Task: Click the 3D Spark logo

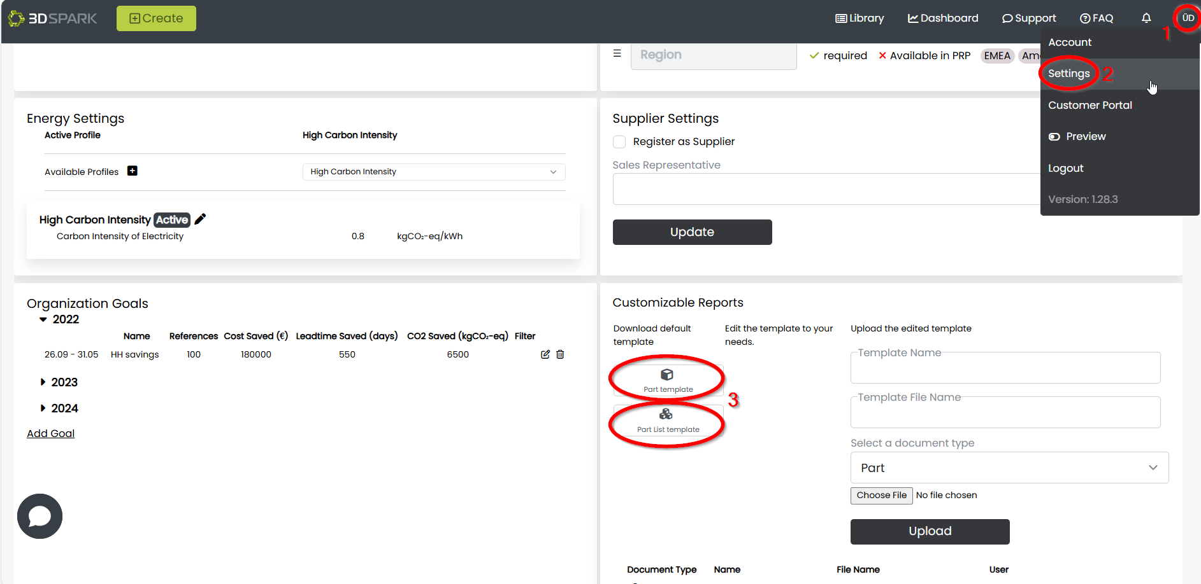Action: tap(52, 18)
